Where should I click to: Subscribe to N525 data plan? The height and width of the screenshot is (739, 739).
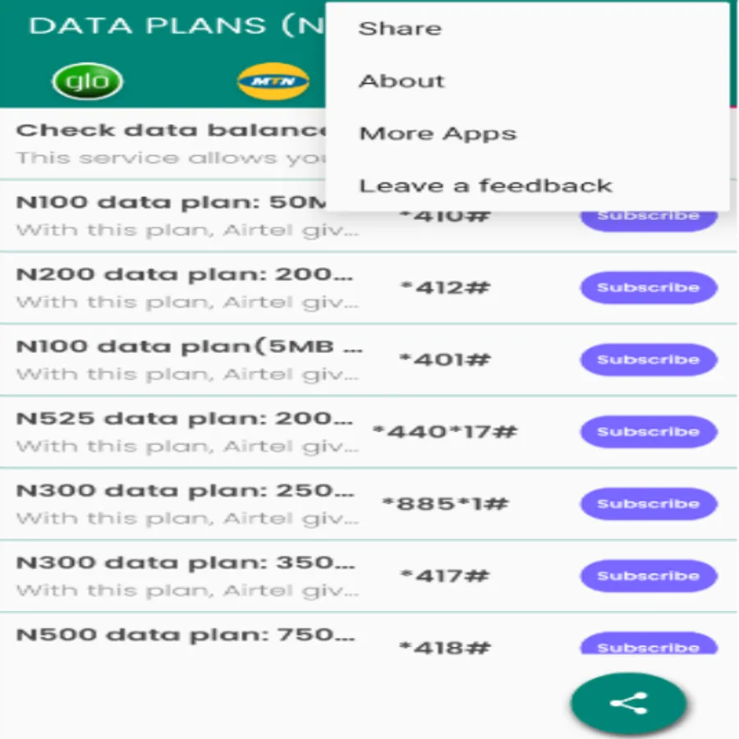point(649,432)
